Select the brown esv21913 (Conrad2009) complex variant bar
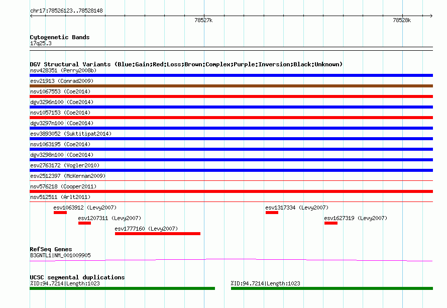This screenshot has height=308, width=447. [231, 86]
